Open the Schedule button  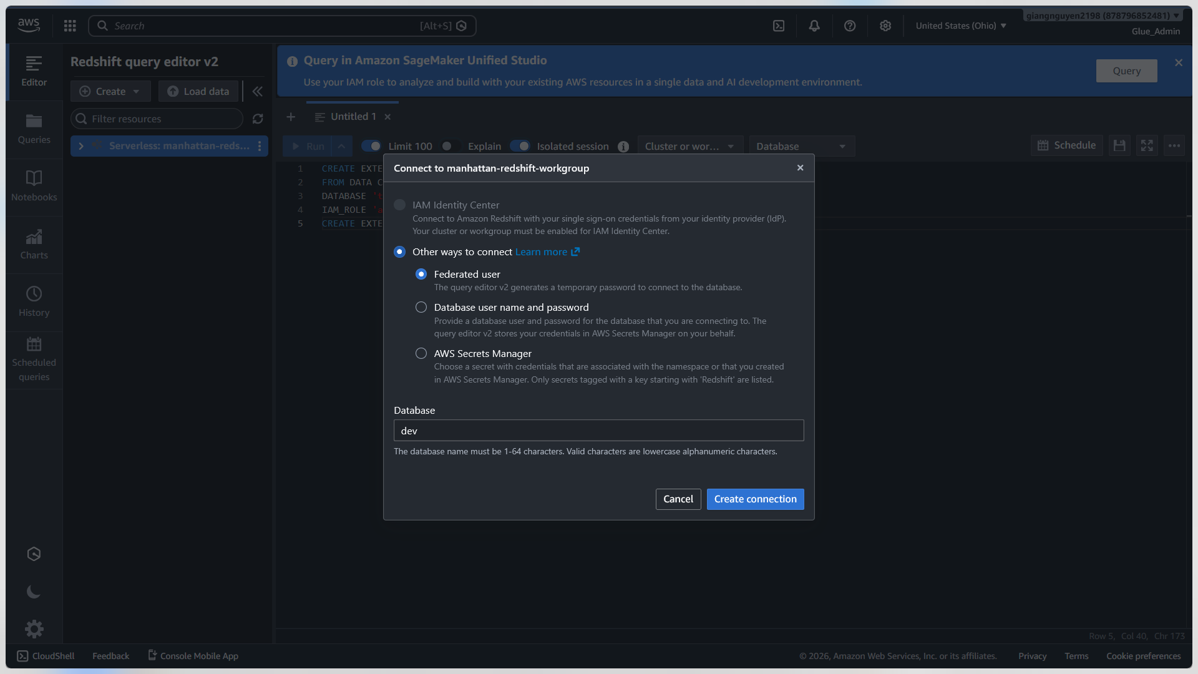(1067, 145)
